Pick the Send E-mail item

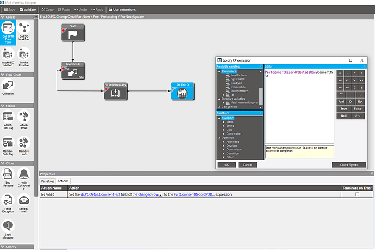pyautogui.click(x=24, y=204)
